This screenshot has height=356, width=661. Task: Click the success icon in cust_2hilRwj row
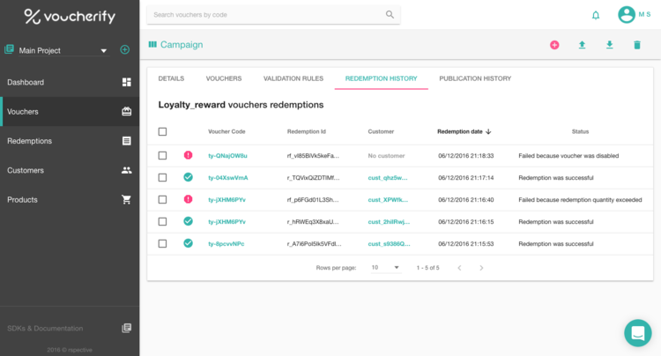(x=189, y=221)
